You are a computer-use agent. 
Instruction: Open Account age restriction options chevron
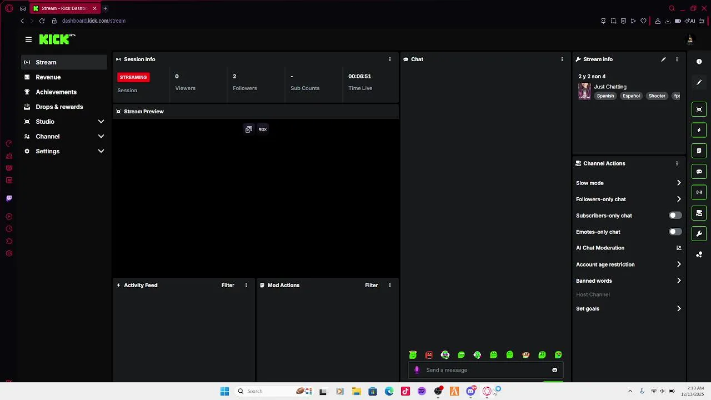coord(679,264)
